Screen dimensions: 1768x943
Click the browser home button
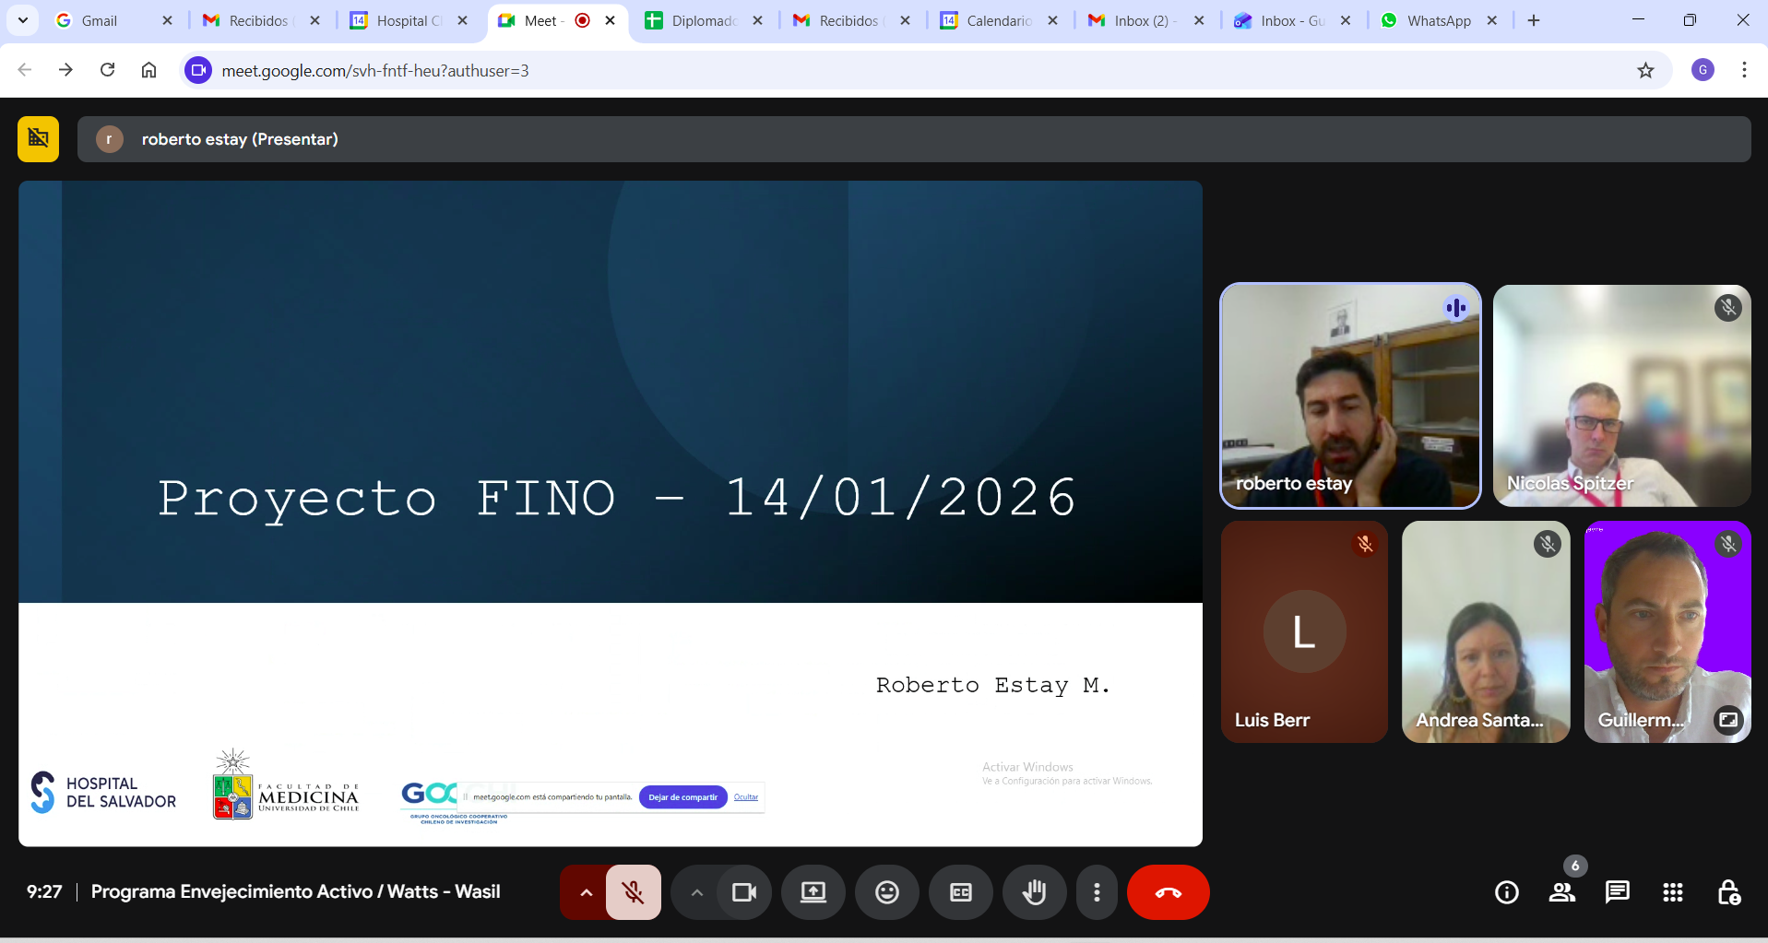point(148,70)
